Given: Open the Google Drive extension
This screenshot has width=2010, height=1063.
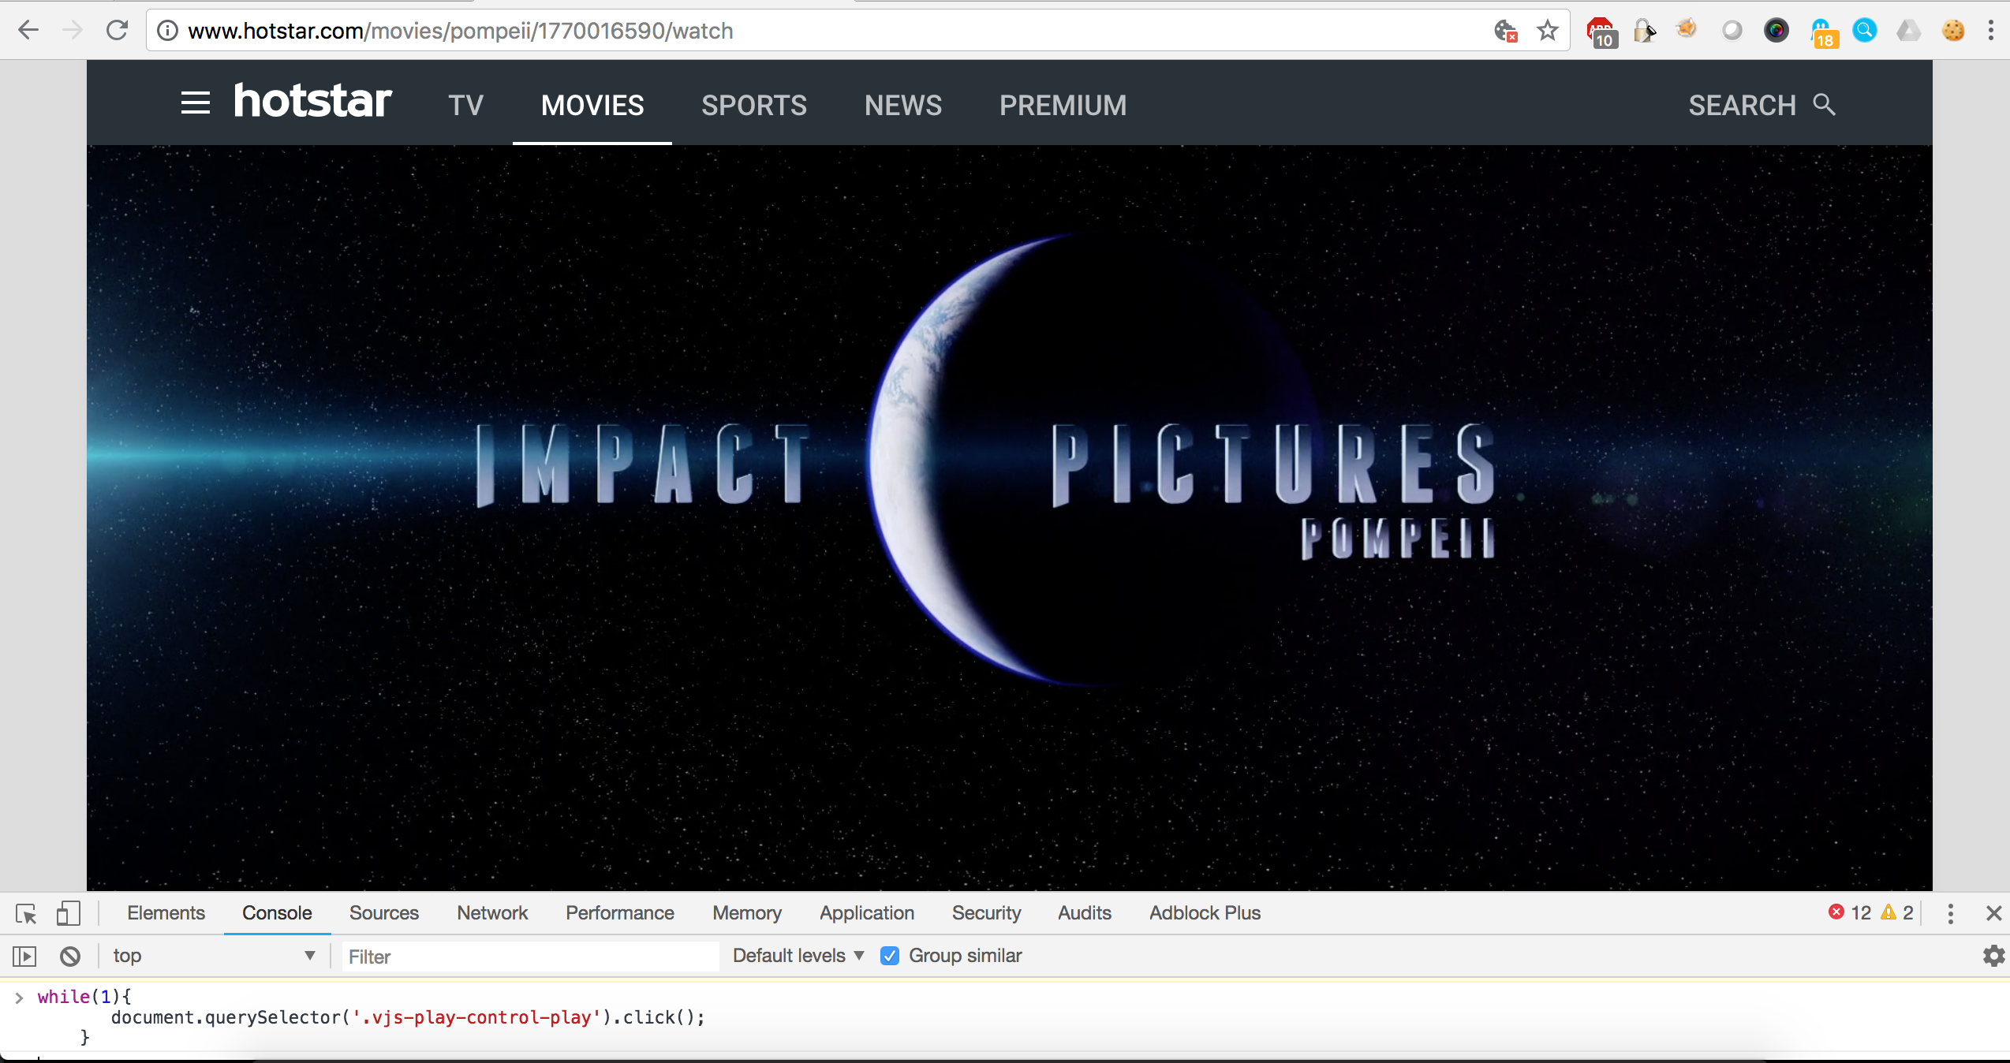Looking at the screenshot, I should click(x=1909, y=31).
